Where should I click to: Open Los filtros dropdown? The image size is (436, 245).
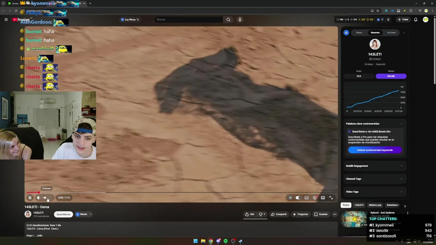[x=130, y=19]
